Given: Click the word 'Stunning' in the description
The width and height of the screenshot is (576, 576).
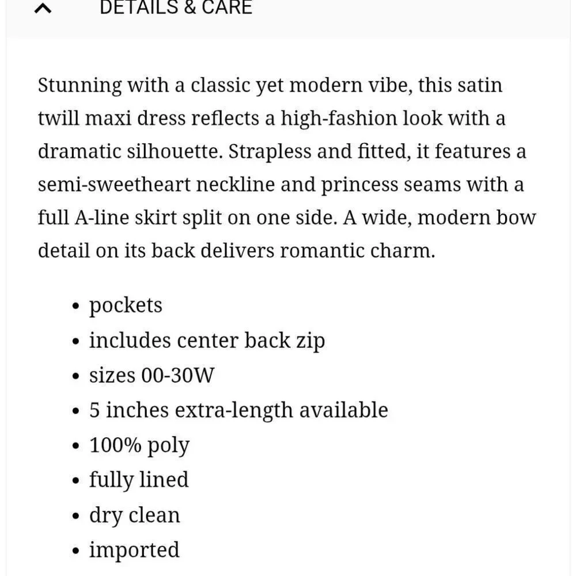Looking at the screenshot, I should pyautogui.click(x=79, y=86).
